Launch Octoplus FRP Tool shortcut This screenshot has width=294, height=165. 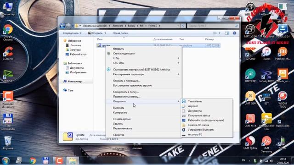266,122
